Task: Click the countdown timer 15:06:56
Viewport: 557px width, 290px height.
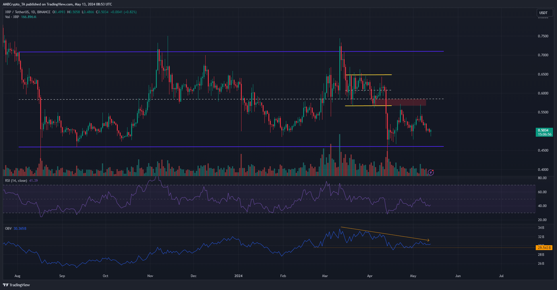Action: (544, 134)
